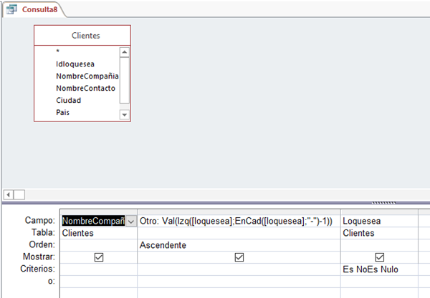430x298 pixels.
Task: Open the NombreCompañ field dropdown arrow
Action: (131, 221)
